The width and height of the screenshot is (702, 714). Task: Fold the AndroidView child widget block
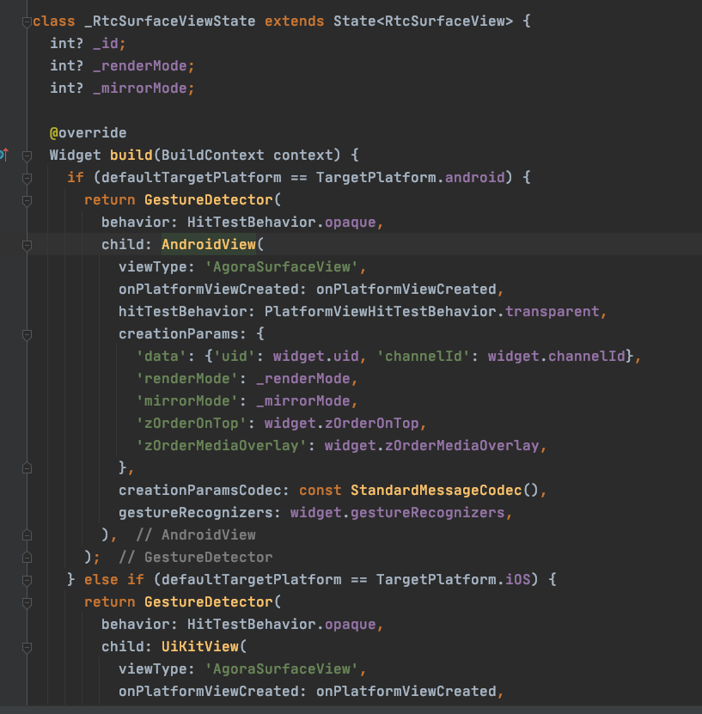(x=27, y=245)
